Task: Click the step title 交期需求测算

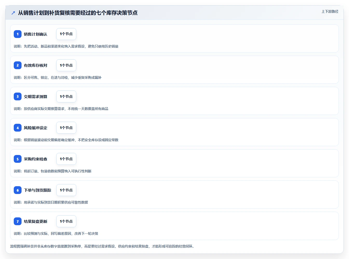Action: point(36,96)
